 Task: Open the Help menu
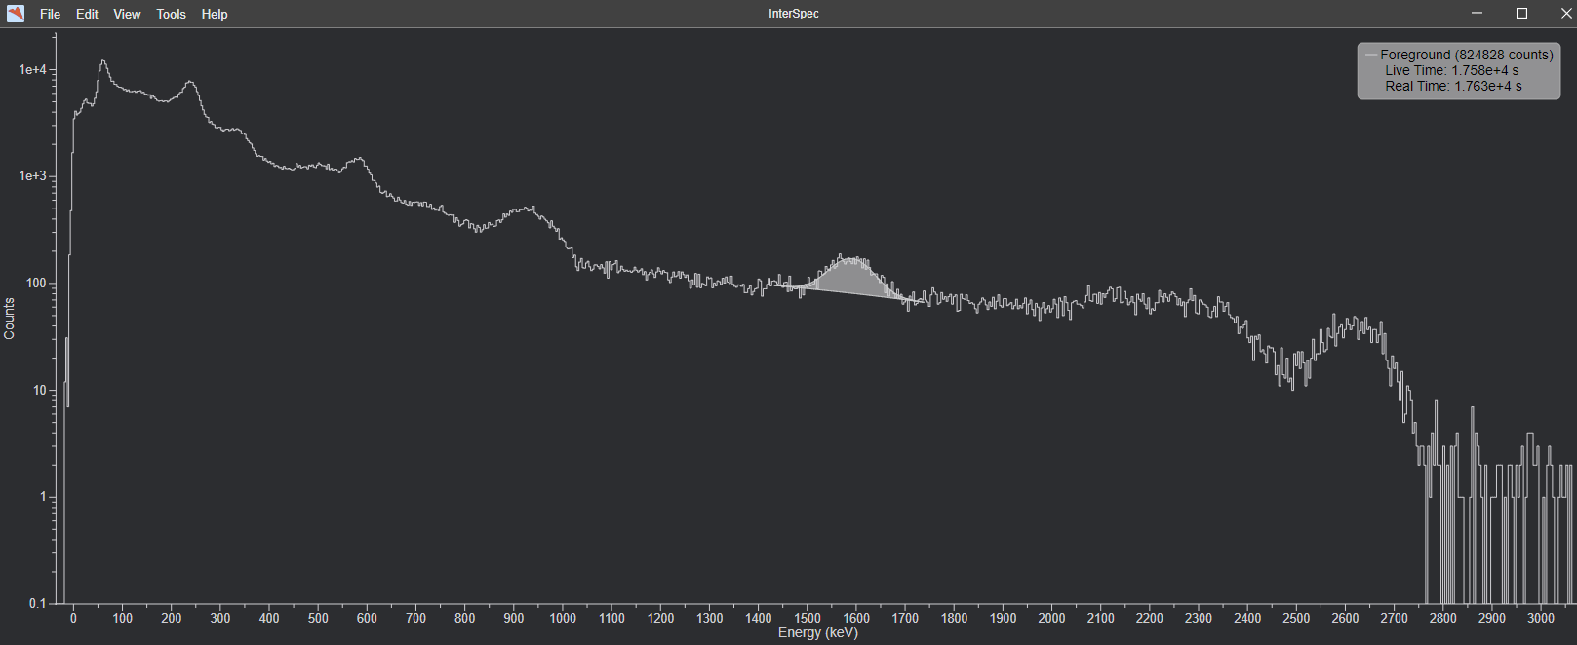(x=215, y=14)
